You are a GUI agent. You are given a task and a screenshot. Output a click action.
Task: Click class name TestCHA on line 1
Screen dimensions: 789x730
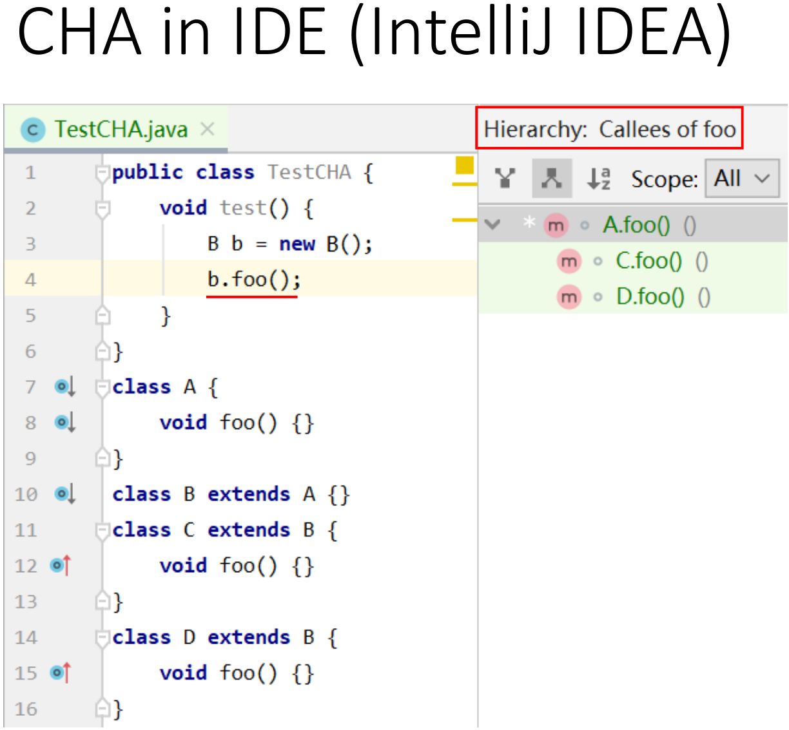tap(309, 173)
